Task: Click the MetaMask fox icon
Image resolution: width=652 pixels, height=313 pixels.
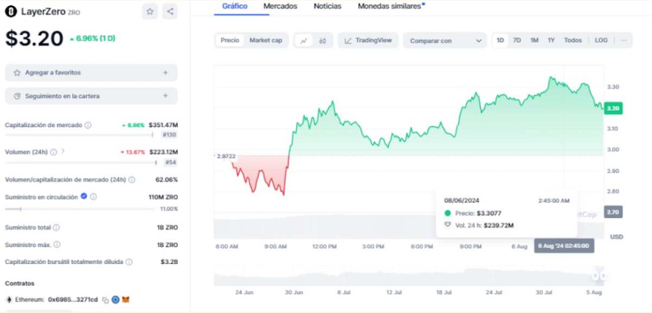Action: tap(126, 299)
